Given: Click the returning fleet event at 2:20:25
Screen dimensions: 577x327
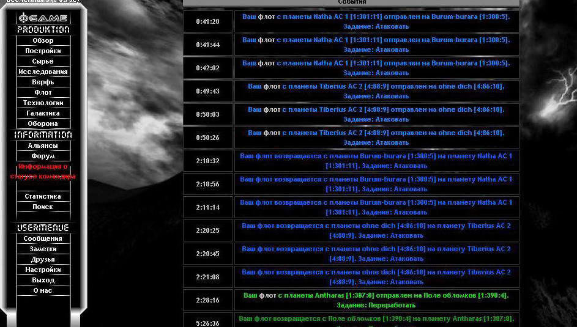Looking at the screenshot, I should pos(376,230).
